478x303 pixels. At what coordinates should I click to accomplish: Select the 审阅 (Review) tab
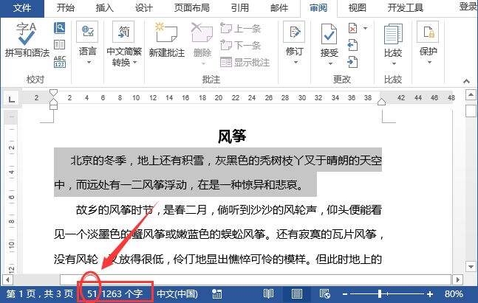tap(318, 8)
